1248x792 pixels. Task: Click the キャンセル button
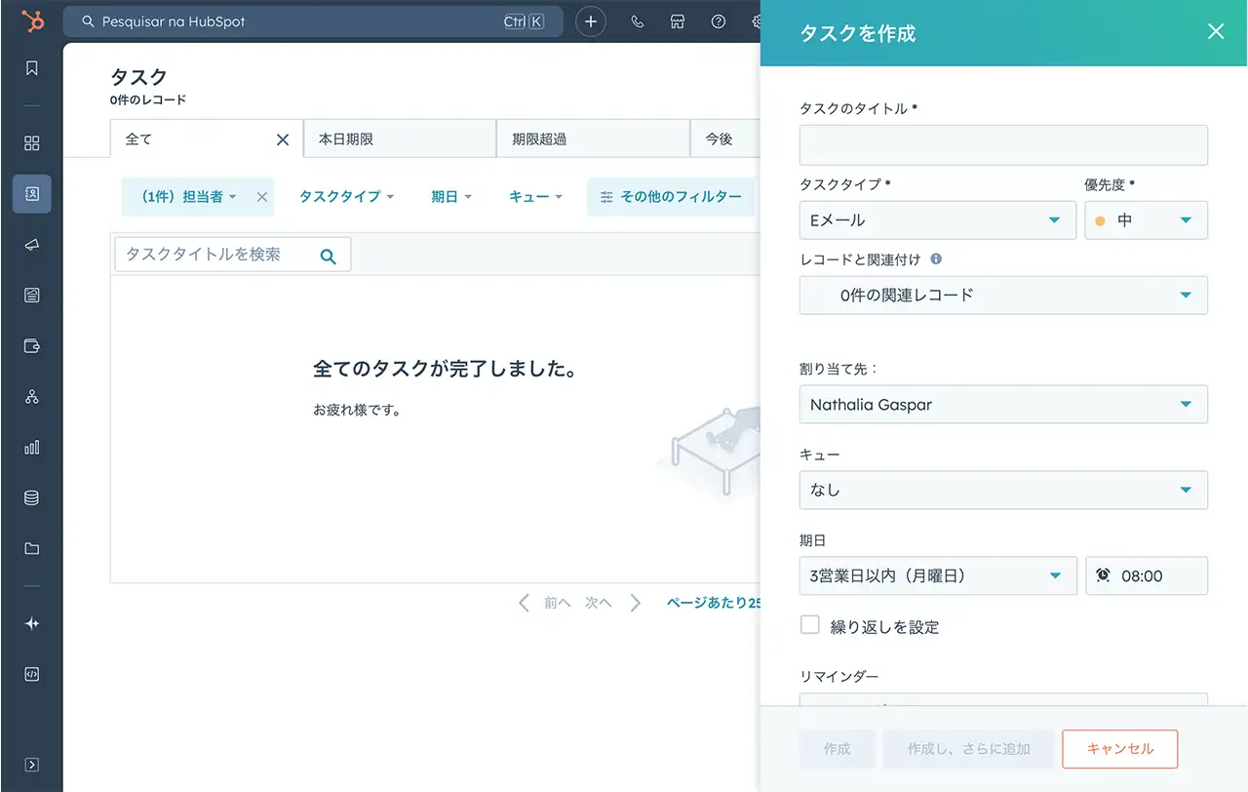click(x=1120, y=749)
